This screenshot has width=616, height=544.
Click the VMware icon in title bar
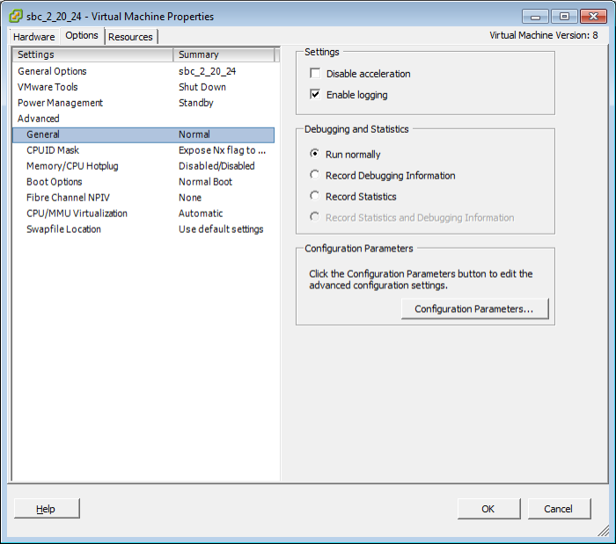tap(16, 16)
